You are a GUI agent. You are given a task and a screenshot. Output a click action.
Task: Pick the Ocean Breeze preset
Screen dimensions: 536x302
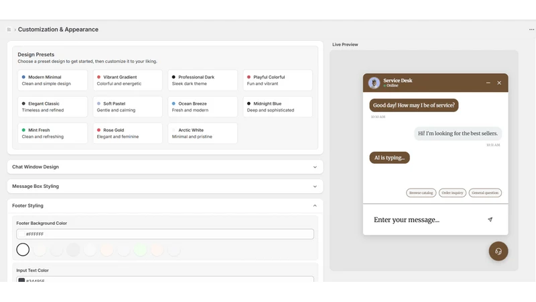[203, 107]
